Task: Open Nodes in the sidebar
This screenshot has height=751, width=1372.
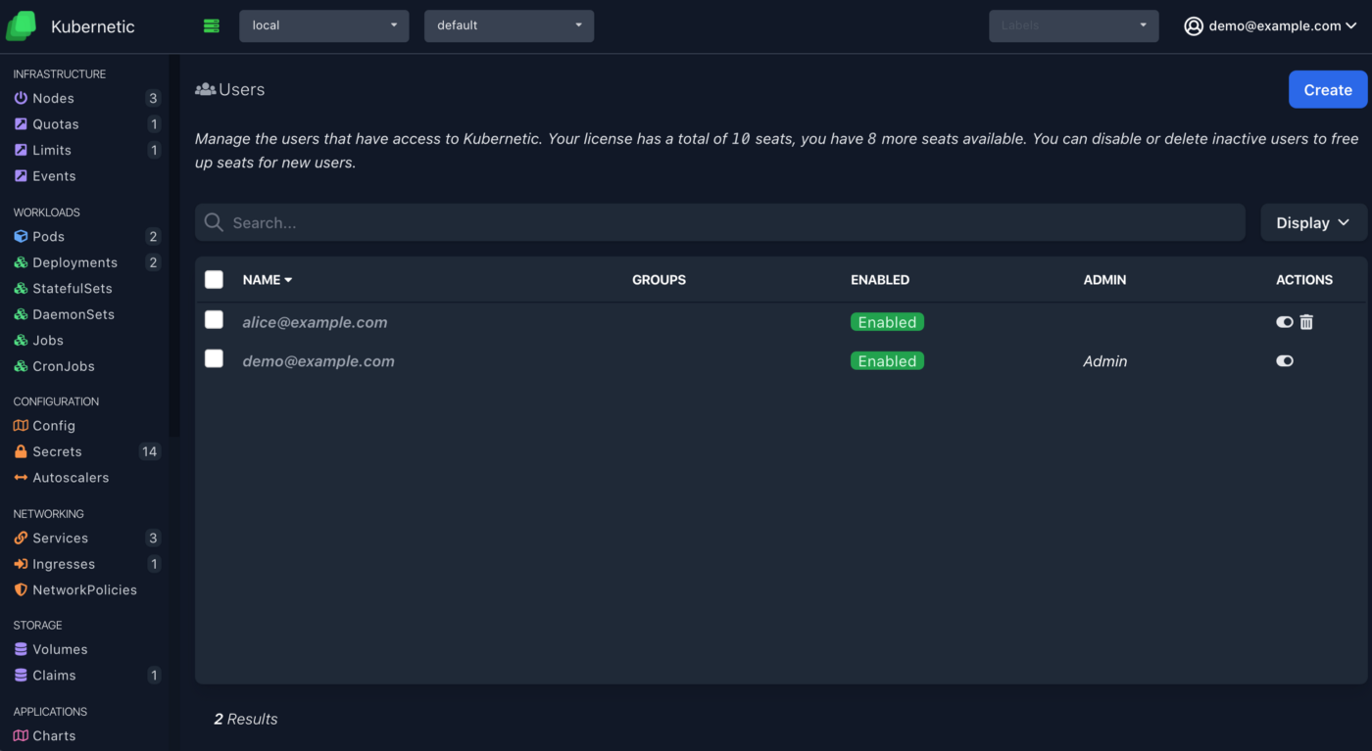Action: point(53,98)
